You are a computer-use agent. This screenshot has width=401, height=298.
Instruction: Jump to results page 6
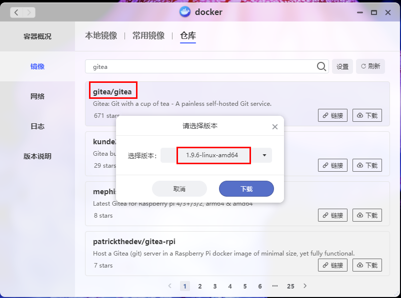(260, 286)
